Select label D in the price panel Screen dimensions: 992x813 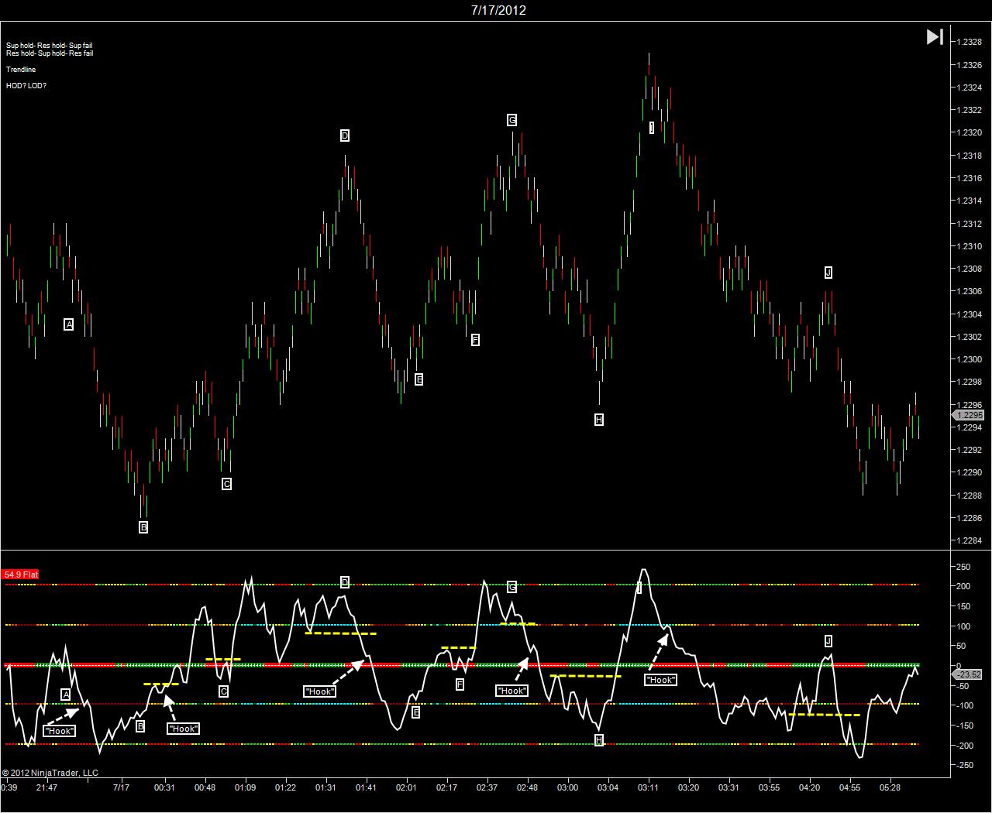coord(345,135)
